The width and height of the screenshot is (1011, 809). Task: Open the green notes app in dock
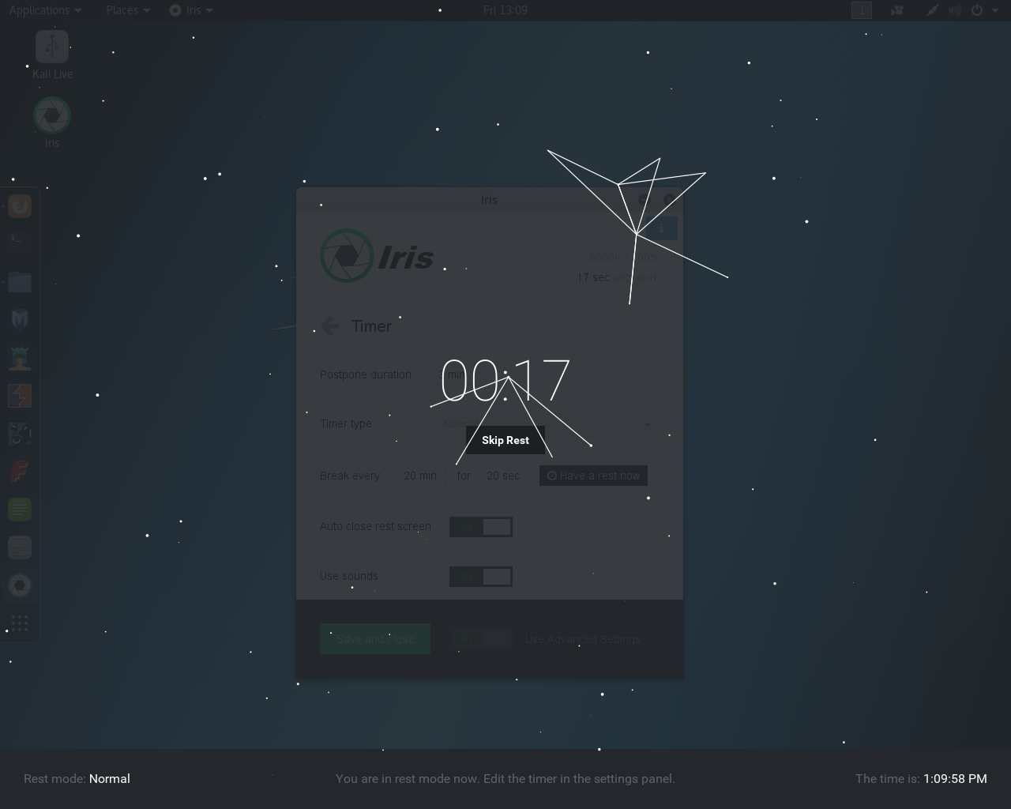click(20, 510)
